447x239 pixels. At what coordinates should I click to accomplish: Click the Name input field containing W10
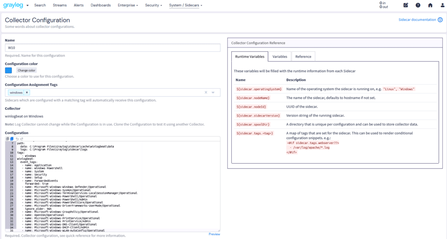coord(113,48)
